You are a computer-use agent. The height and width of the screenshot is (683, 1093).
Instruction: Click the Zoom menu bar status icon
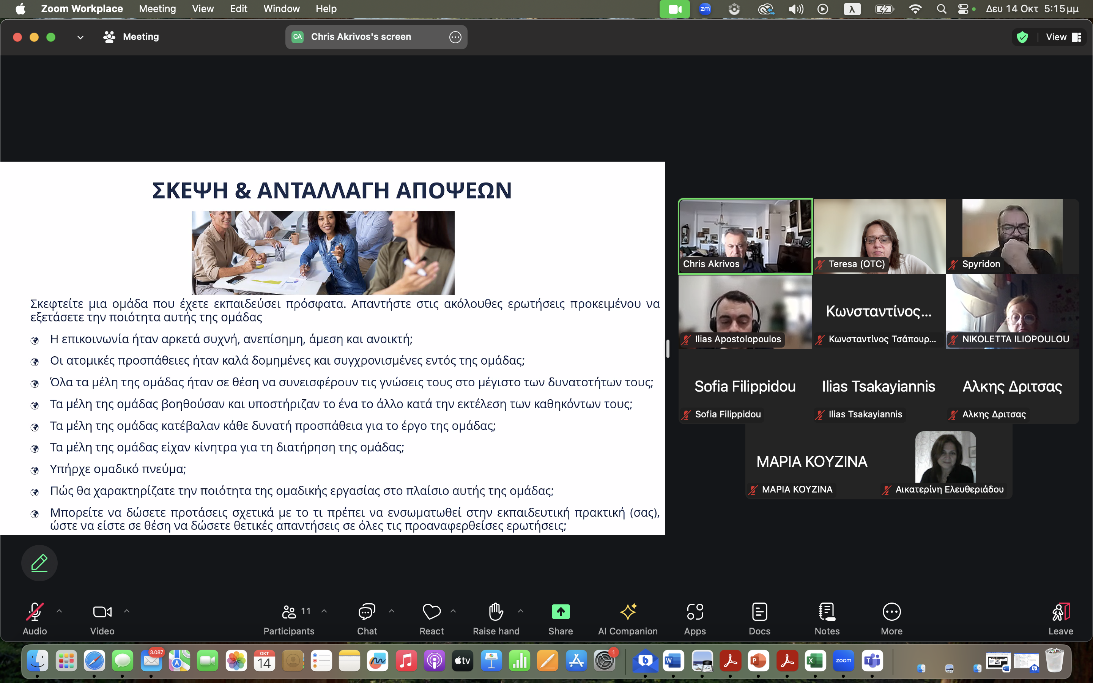[705, 9]
